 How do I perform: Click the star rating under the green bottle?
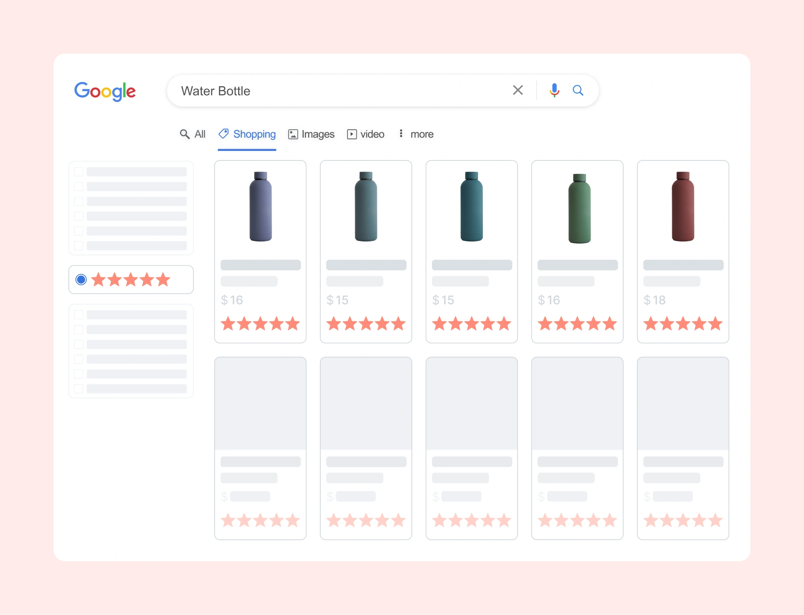click(x=577, y=324)
